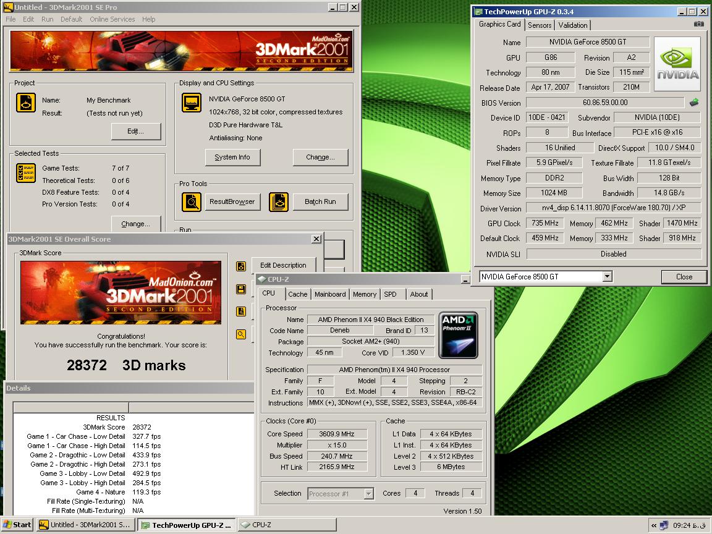Minimize the CPU-Z window
Image resolution: width=712 pixels, height=534 pixels.
tap(465, 279)
